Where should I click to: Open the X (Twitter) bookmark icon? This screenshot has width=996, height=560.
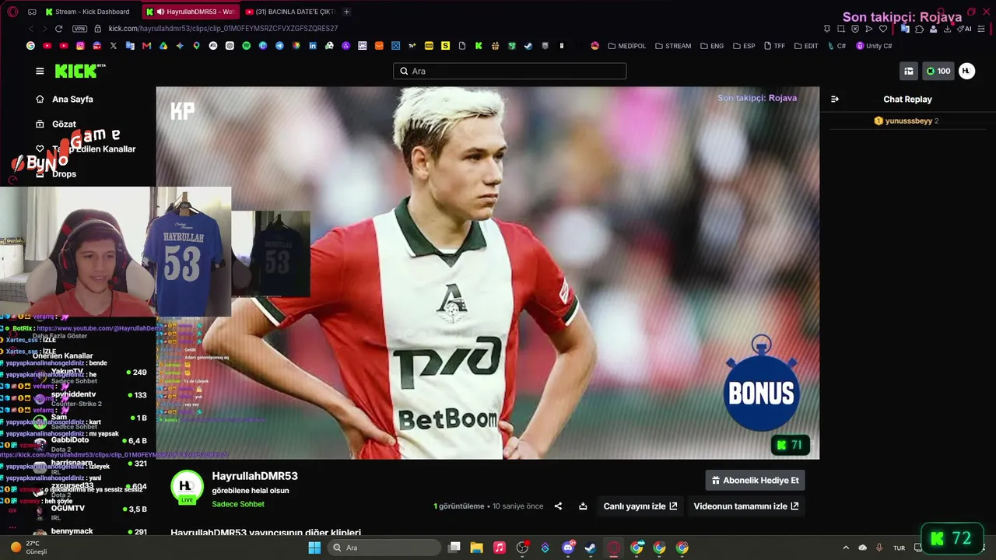click(x=114, y=46)
